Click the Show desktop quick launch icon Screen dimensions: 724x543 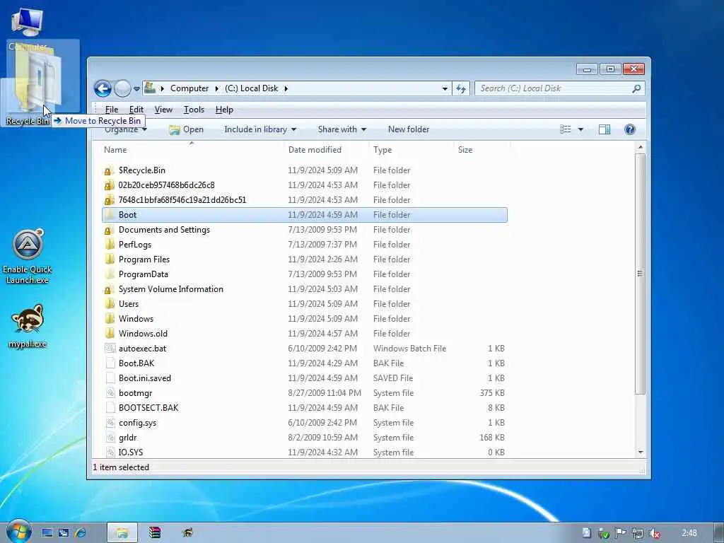[47, 533]
